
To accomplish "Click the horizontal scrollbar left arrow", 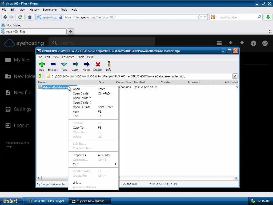I will coord(39,178).
